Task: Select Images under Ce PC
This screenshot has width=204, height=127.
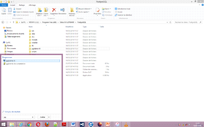Action: coord(10,52)
